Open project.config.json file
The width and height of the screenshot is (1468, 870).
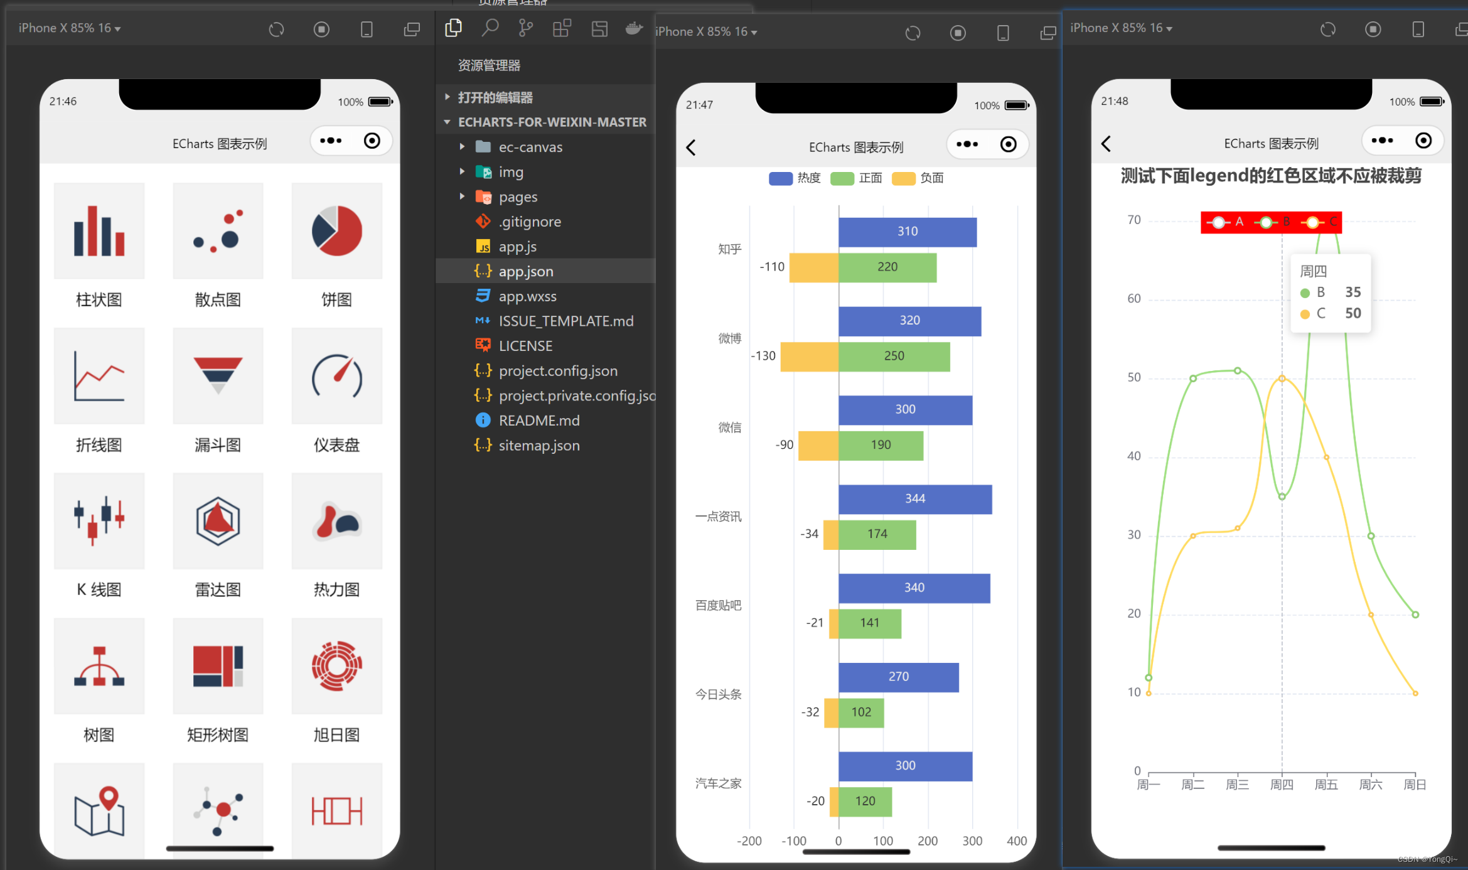[558, 371]
